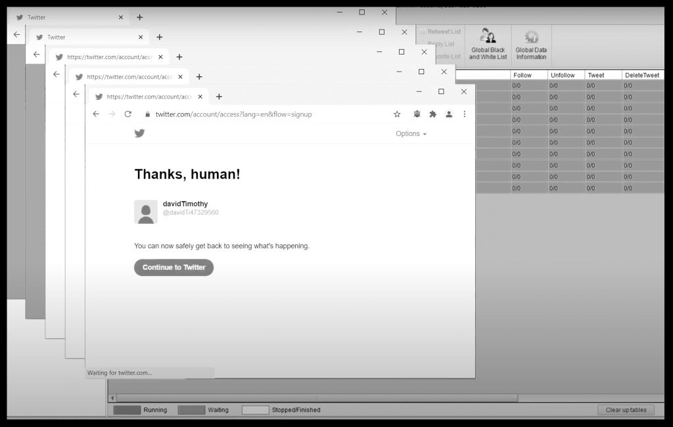Add new tab in second browser window
This screenshot has height=427, width=673.
(x=159, y=37)
